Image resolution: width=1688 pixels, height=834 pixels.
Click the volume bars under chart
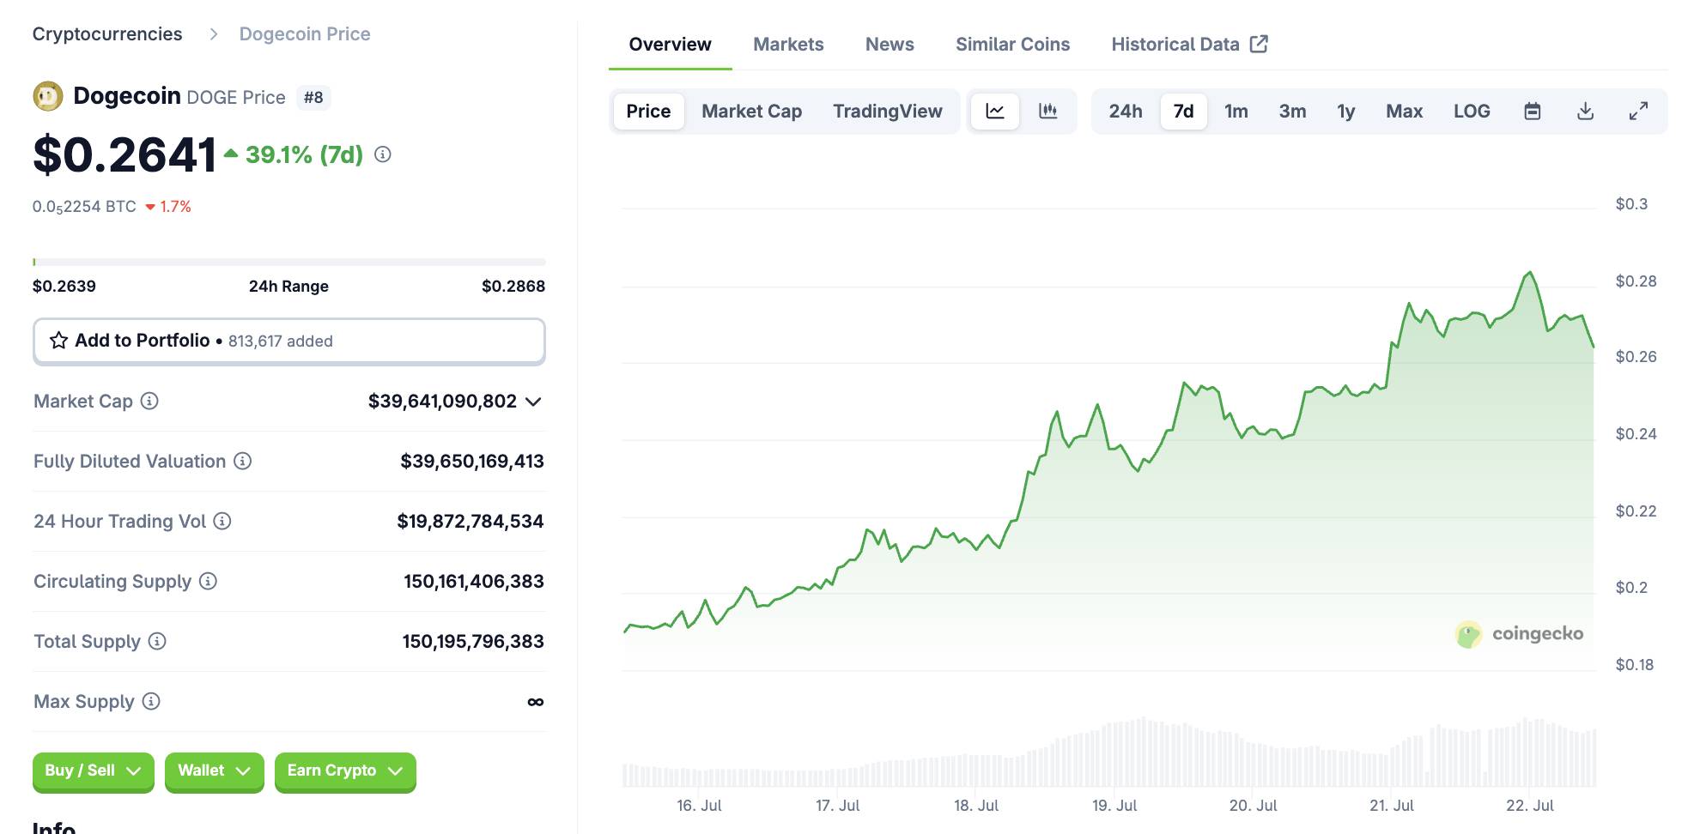click(1108, 752)
